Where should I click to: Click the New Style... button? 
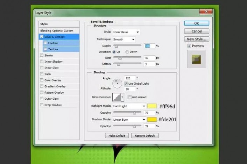pos(197,39)
